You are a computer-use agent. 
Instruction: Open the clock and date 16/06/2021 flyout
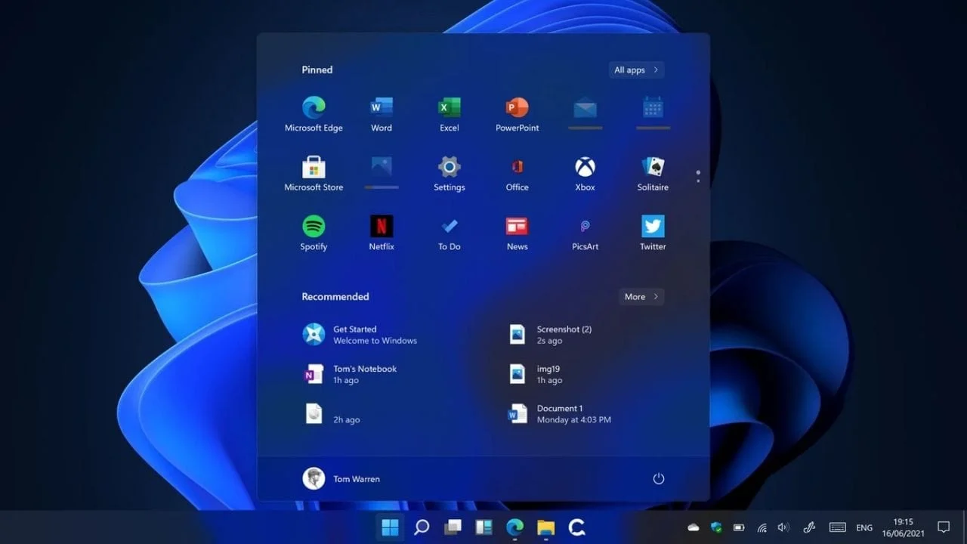[904, 527]
